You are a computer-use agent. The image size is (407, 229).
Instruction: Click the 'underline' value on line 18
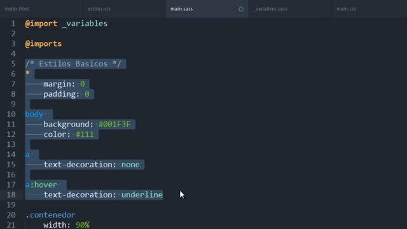(142, 195)
